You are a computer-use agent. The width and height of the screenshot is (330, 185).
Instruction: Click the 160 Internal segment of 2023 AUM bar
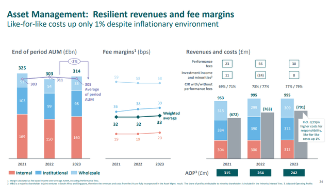(77, 138)
